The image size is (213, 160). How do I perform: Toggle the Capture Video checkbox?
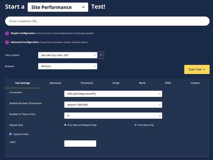pyautogui.click(x=11, y=134)
